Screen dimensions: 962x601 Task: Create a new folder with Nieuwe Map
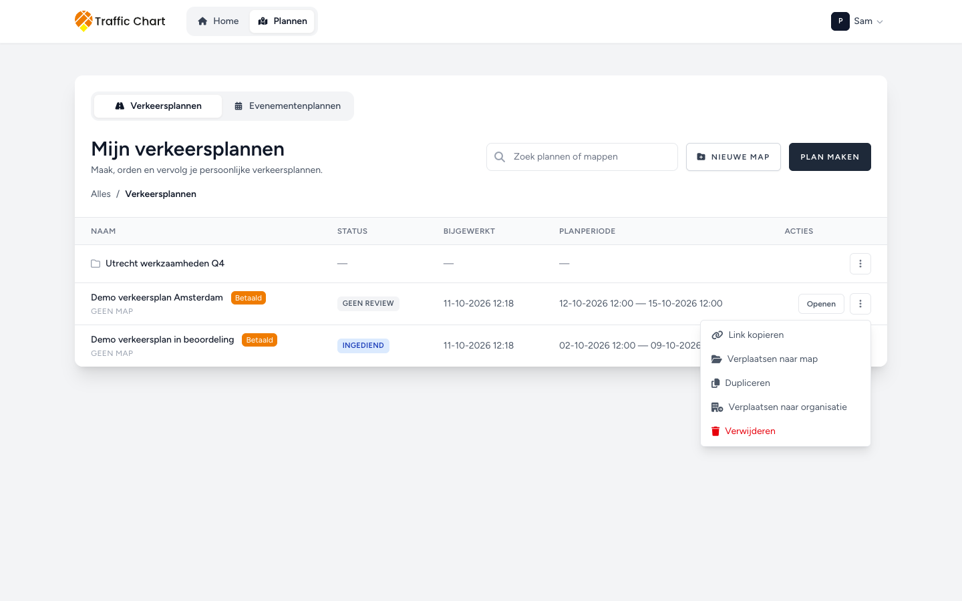pyautogui.click(x=734, y=157)
